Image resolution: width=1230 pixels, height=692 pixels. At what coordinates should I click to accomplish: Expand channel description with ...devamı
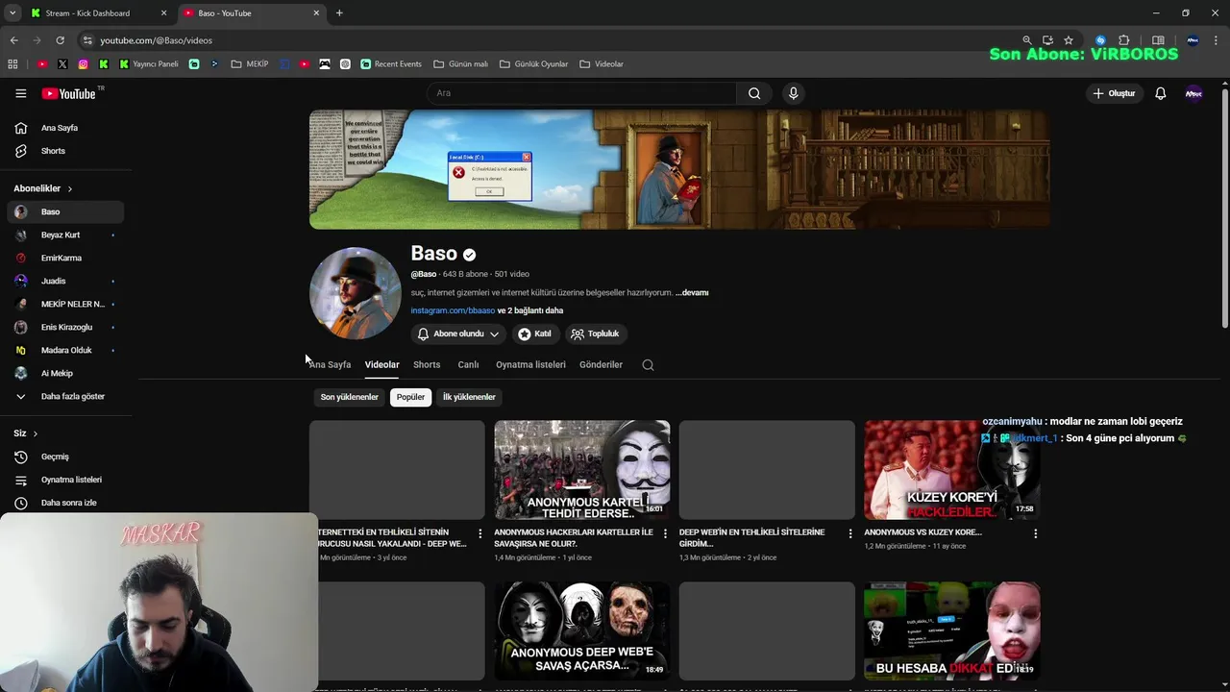pos(692,292)
